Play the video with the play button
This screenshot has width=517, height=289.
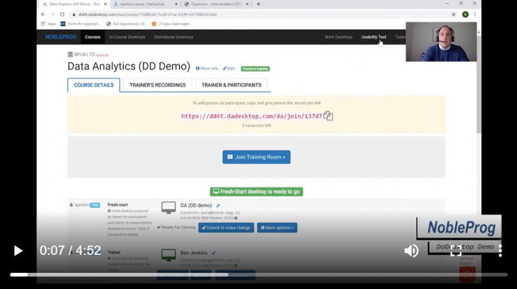[18, 251]
